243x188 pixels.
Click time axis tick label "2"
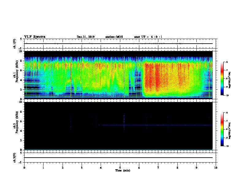pyautogui.click(x=63, y=168)
